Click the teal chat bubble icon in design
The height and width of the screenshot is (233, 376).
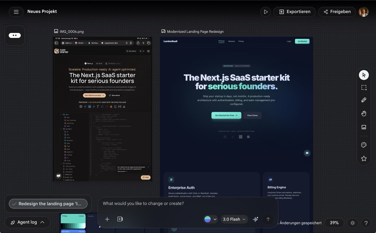(x=307, y=153)
